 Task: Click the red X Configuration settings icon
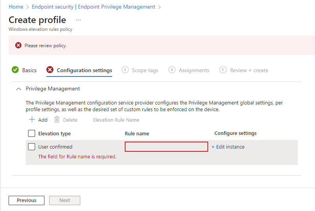click(x=50, y=70)
